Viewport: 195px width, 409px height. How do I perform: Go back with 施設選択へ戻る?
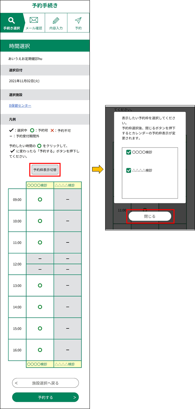click(46, 383)
